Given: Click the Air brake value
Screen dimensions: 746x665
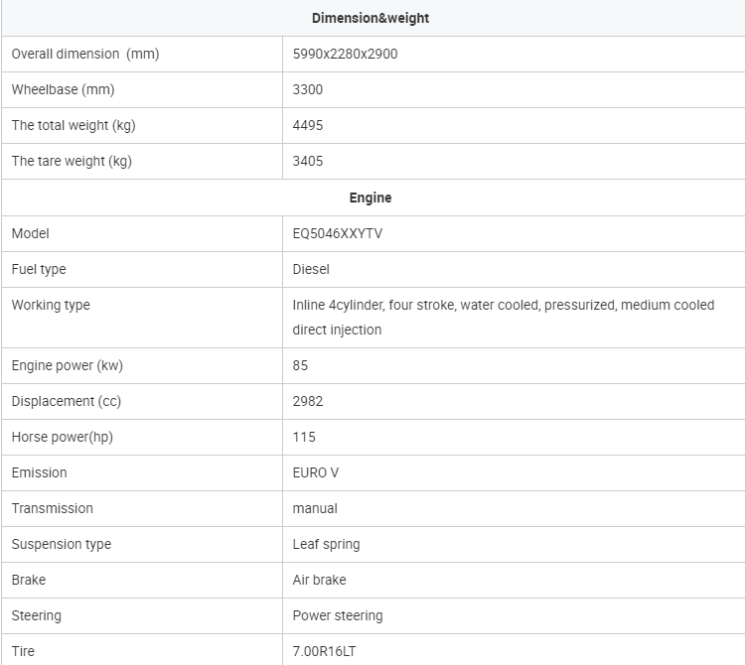Looking at the screenshot, I should coord(319,580).
